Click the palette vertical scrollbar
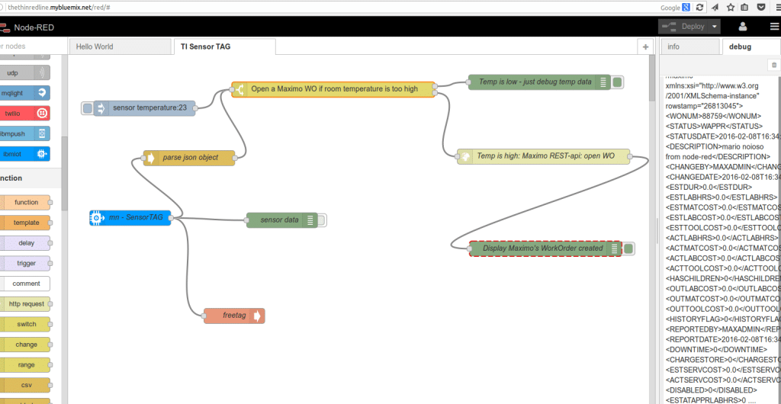 [64, 174]
